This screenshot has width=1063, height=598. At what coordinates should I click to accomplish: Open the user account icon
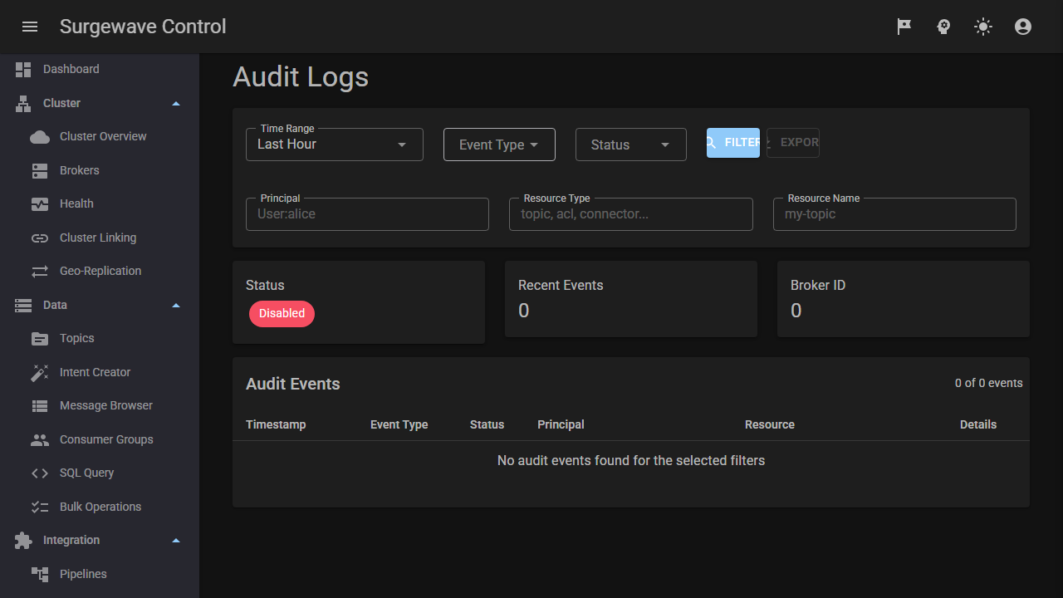point(1023,27)
